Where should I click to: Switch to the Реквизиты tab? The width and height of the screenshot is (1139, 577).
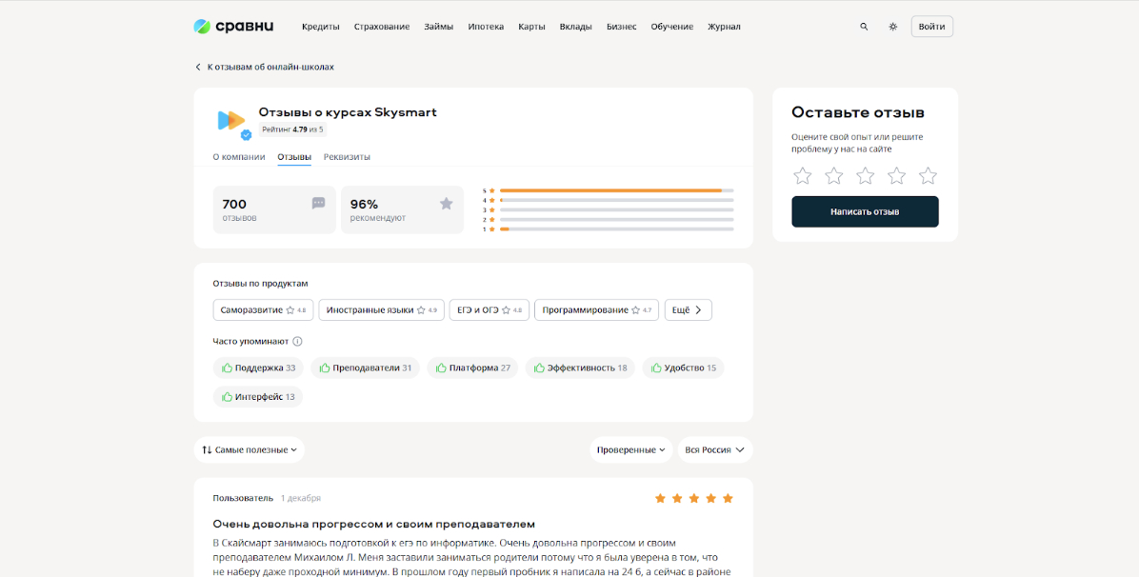[x=347, y=157]
